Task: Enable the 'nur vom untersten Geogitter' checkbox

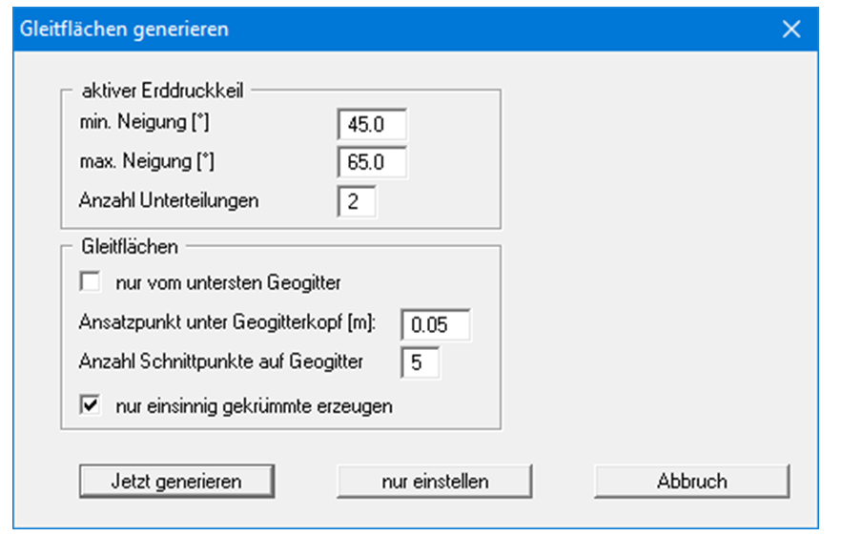Action: [x=92, y=282]
